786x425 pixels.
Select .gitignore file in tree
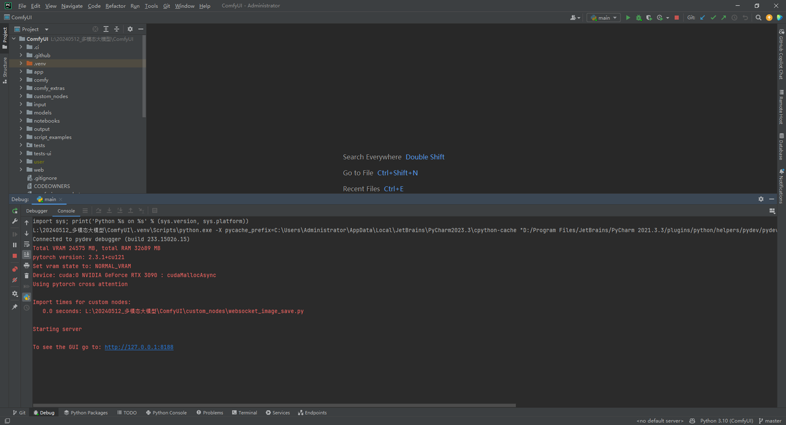coord(45,178)
